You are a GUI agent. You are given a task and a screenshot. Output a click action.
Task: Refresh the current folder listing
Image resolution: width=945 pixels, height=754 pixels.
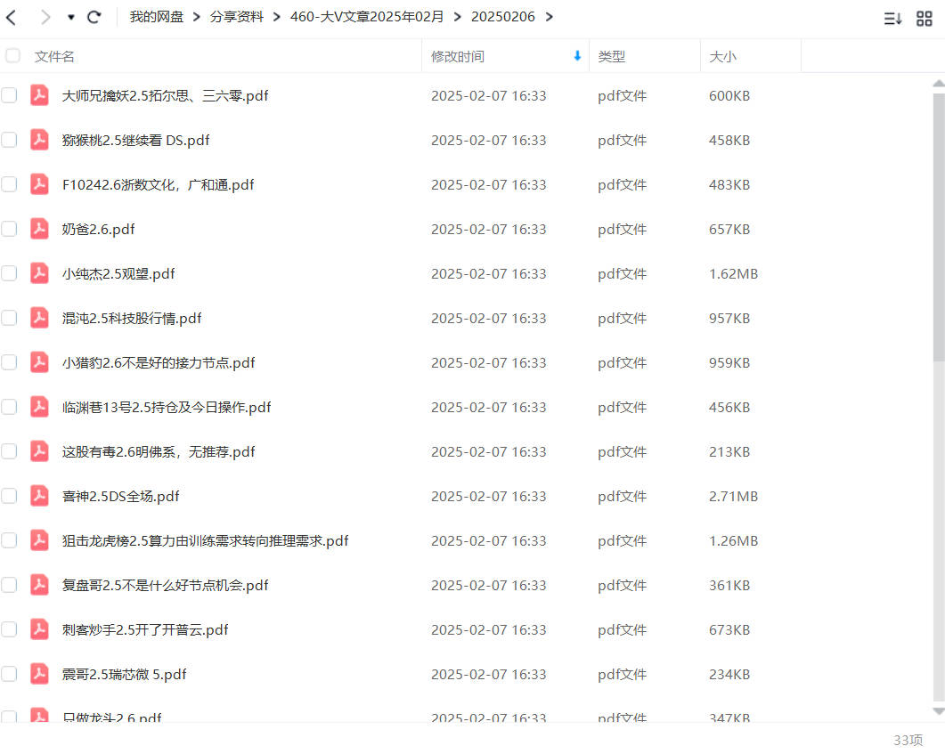point(94,17)
